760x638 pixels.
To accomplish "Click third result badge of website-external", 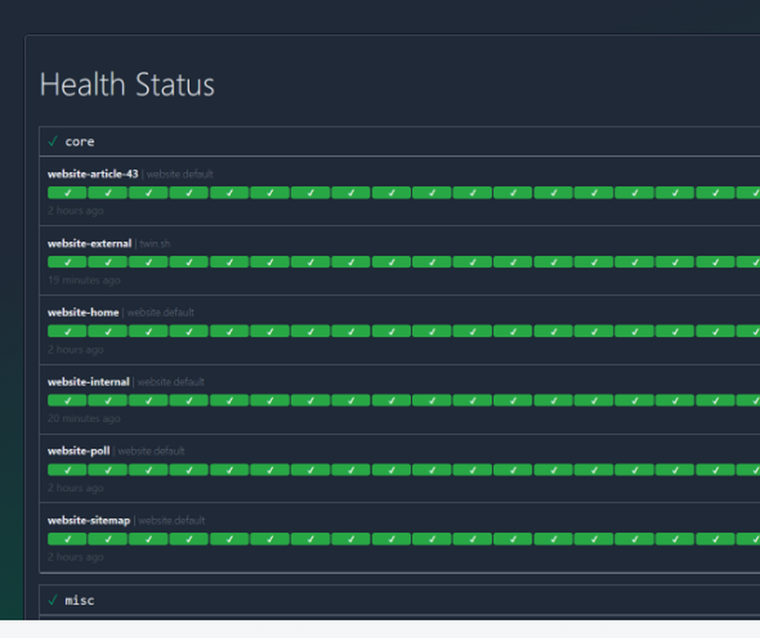I will [148, 262].
